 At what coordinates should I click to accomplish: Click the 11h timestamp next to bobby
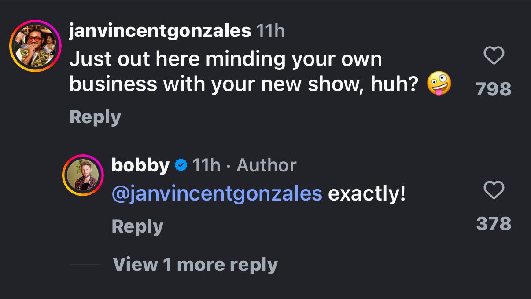206,166
